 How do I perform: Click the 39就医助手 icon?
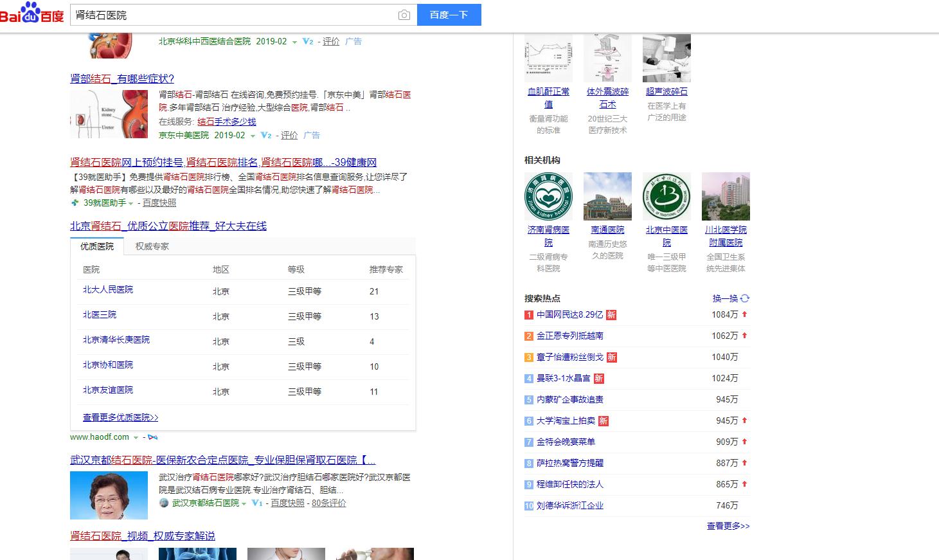(x=75, y=203)
